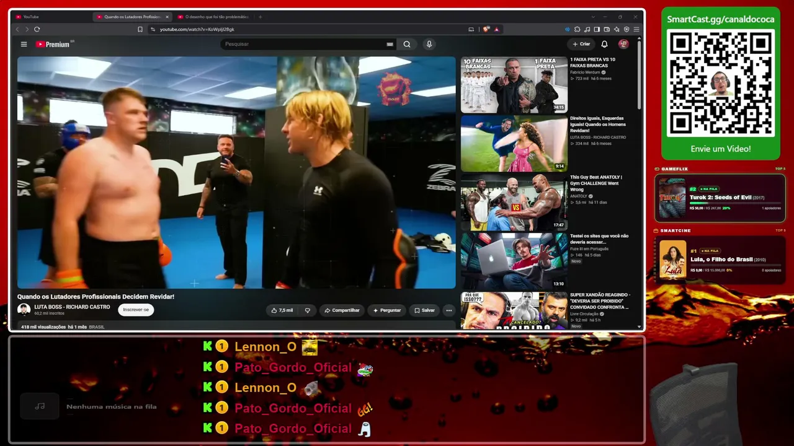Click the 'Envie um Vídeo!' label
794x446 pixels.
[x=721, y=149]
